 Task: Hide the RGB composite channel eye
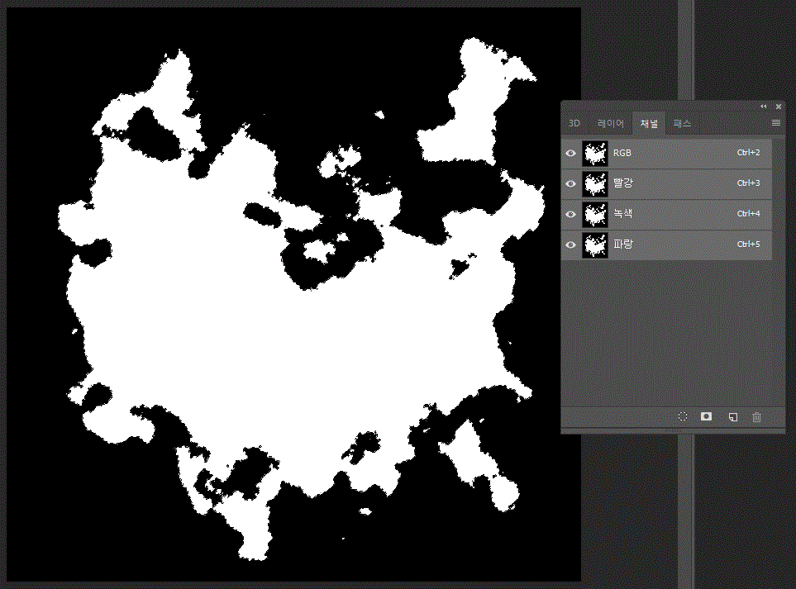click(x=570, y=153)
